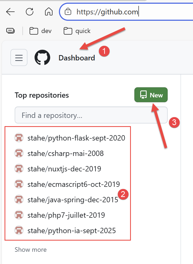Viewport: 193px width, 264px height.
Task: Open stahe/ecmascript6-oct-2019 repository
Action: pos(74,184)
